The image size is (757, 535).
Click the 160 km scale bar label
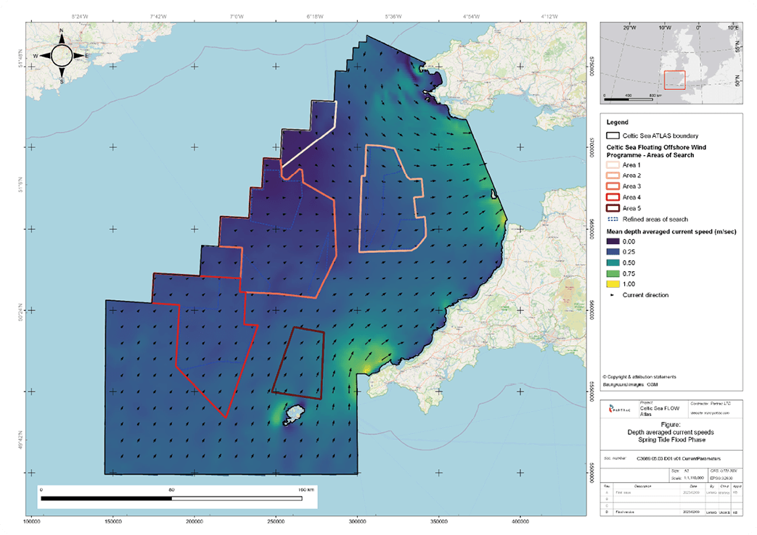click(306, 489)
